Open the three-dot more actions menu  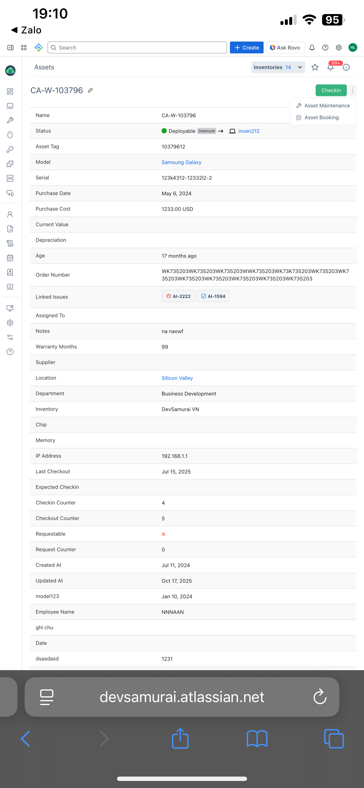353,90
